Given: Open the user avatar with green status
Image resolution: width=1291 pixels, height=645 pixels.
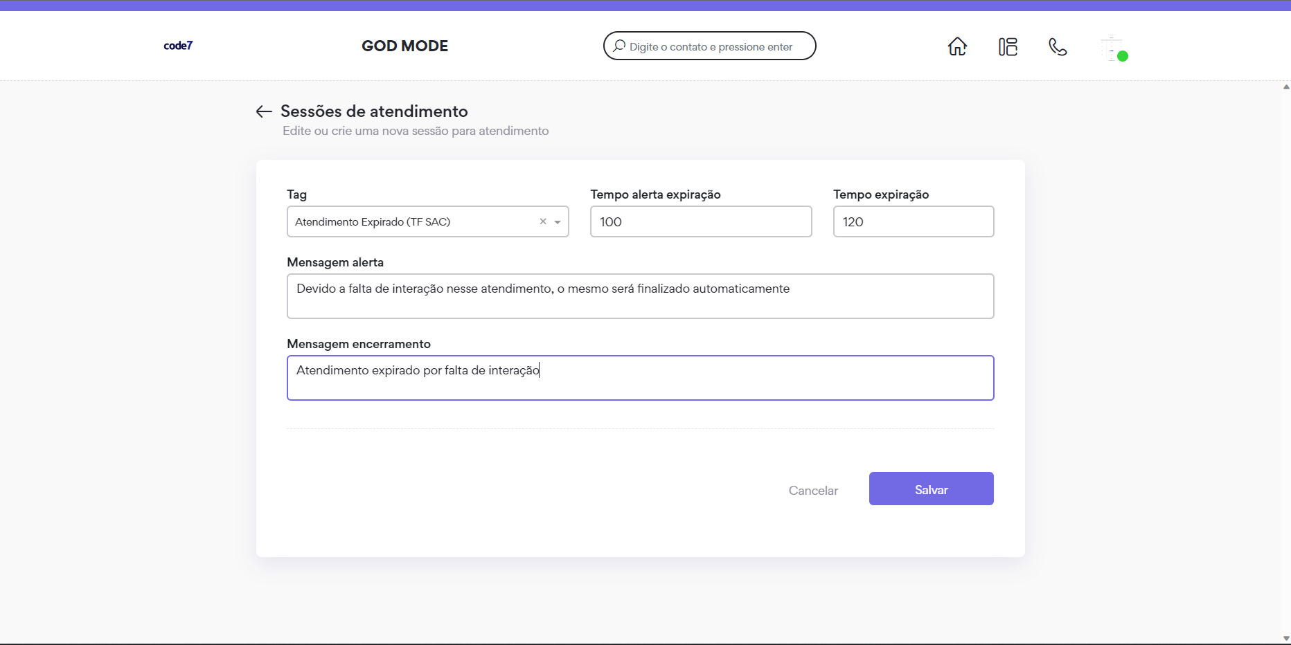Looking at the screenshot, I should [1114, 48].
